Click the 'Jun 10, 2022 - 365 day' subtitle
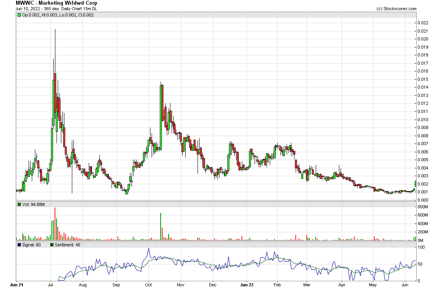The height and width of the screenshot is (293, 432). pos(37,9)
